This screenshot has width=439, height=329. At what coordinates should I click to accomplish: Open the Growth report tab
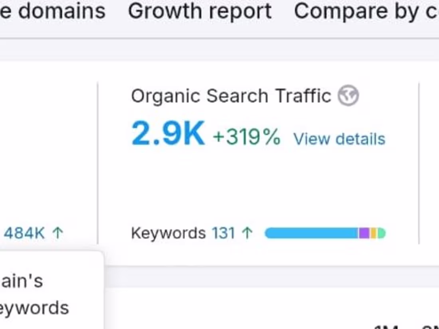point(200,12)
